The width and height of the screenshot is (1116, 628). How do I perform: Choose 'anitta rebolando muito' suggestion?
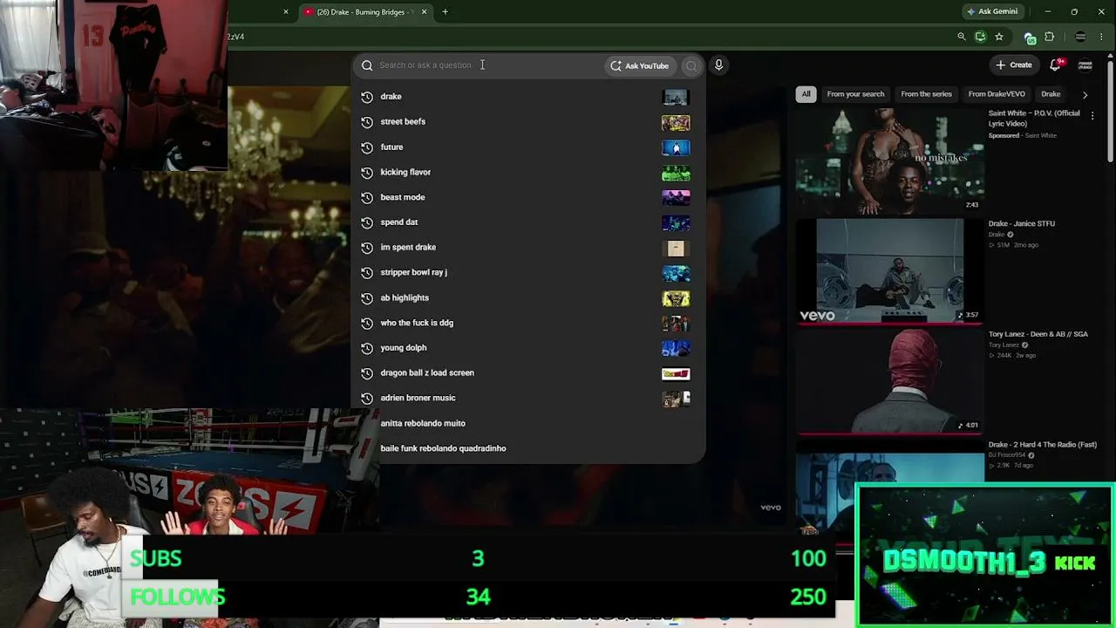click(x=528, y=424)
